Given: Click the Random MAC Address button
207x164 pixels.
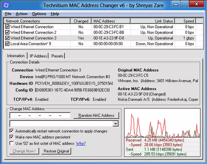Looking at the screenshot, I should 96,115.
